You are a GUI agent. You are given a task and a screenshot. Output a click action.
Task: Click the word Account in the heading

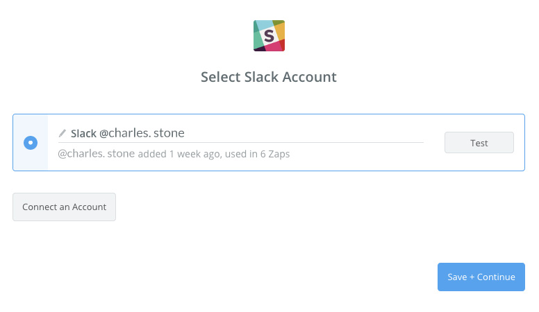(x=307, y=77)
